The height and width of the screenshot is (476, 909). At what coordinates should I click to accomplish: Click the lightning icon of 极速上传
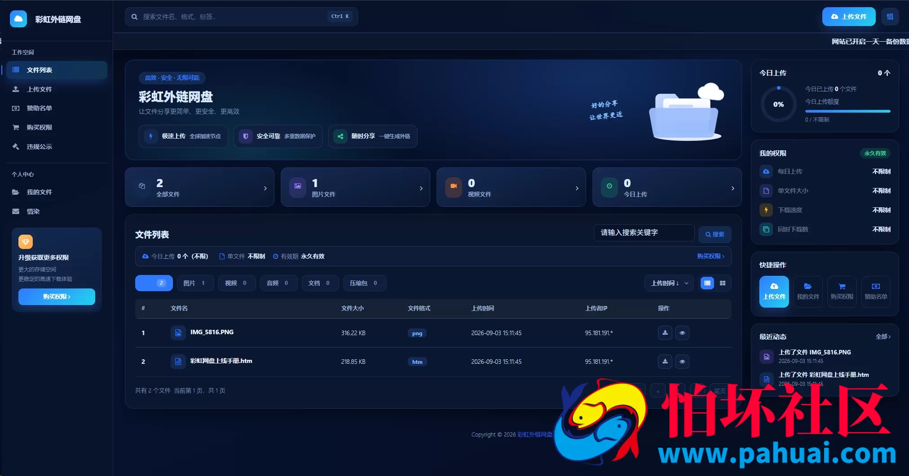(x=151, y=136)
